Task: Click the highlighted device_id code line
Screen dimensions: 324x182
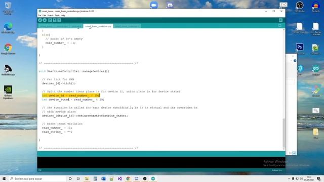Action: (x=71, y=96)
